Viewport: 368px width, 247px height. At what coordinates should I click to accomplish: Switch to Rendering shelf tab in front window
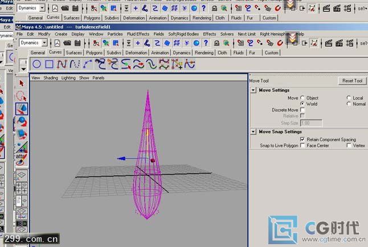tap(204, 53)
